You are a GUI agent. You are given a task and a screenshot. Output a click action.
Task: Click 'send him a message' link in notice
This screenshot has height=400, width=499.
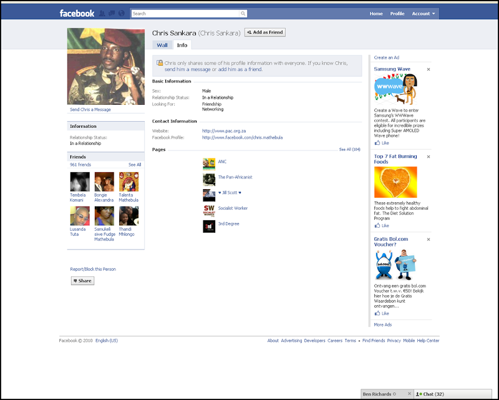187,69
